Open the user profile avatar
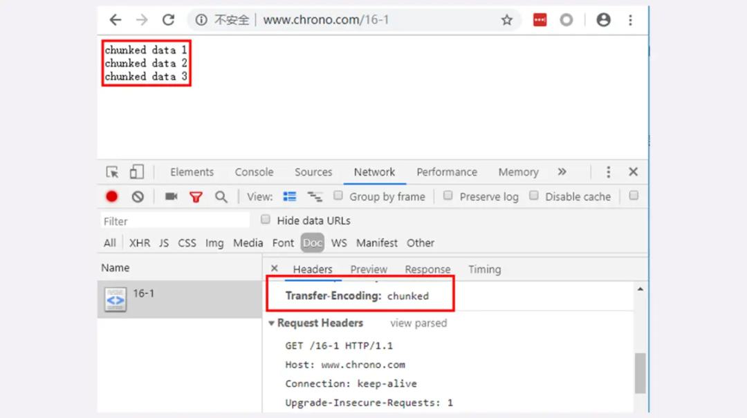Viewport: 747px width, 418px height. pos(604,20)
